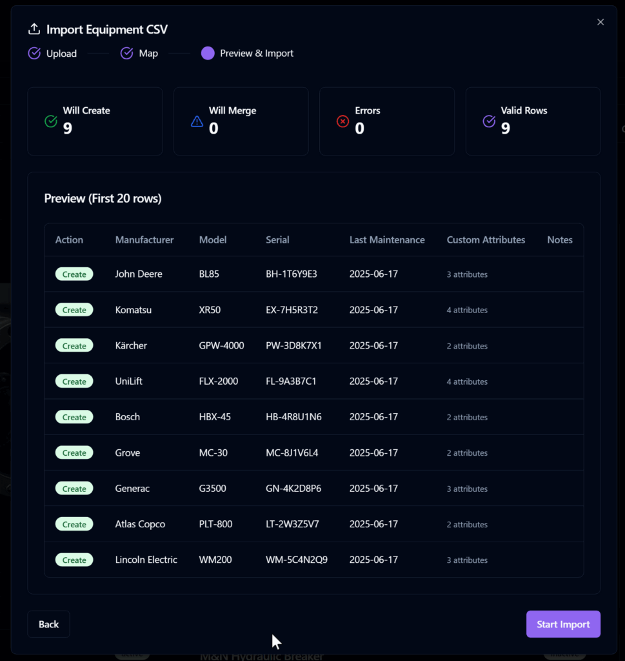Click the Serial column header

[277, 240]
